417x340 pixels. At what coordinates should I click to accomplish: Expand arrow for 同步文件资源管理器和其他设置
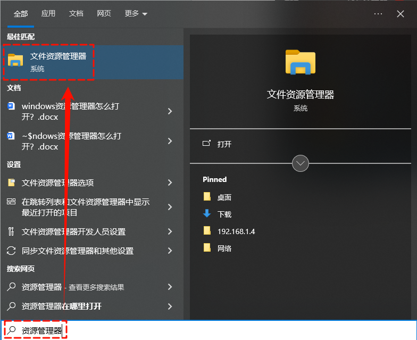(x=170, y=251)
